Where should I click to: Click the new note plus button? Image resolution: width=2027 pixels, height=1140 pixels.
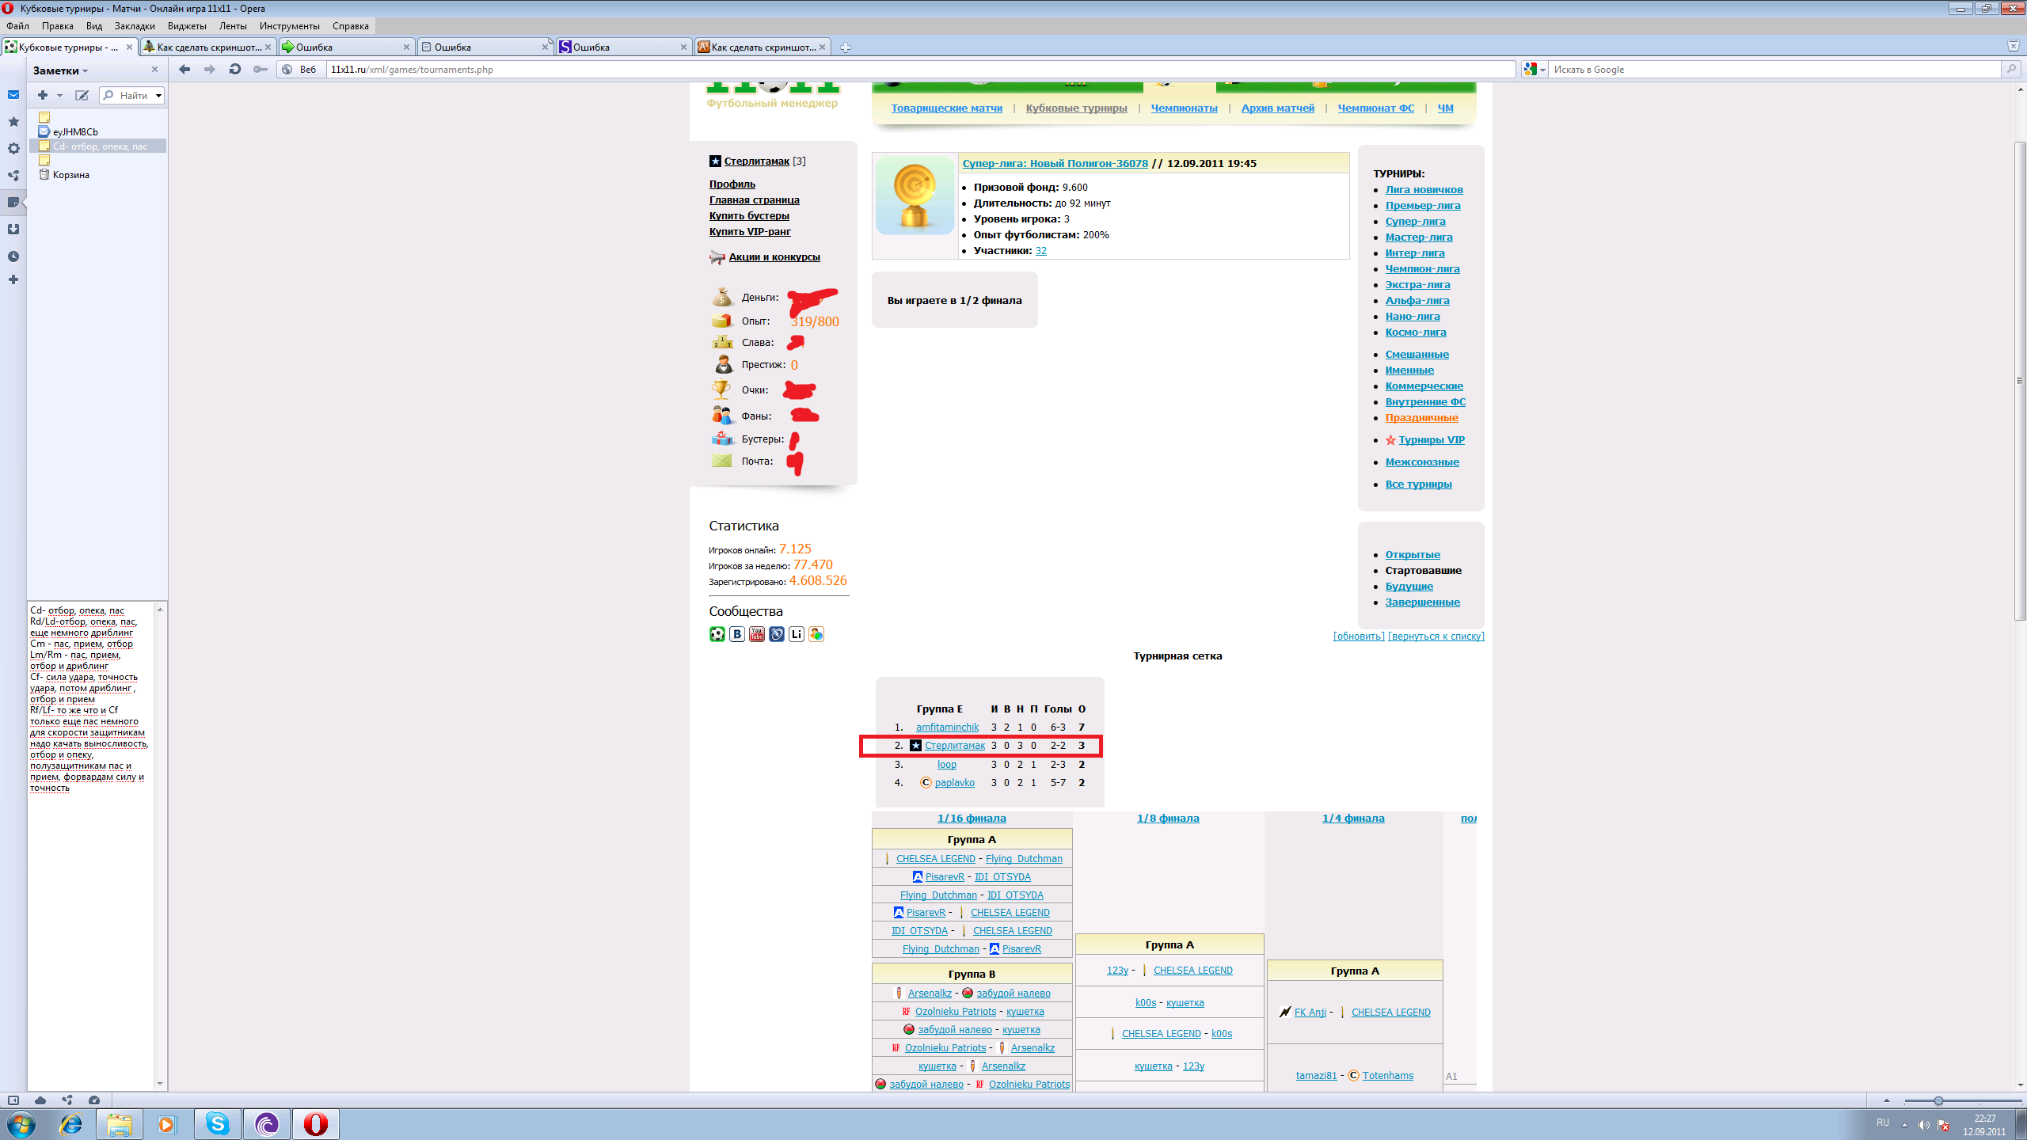pos(43,95)
